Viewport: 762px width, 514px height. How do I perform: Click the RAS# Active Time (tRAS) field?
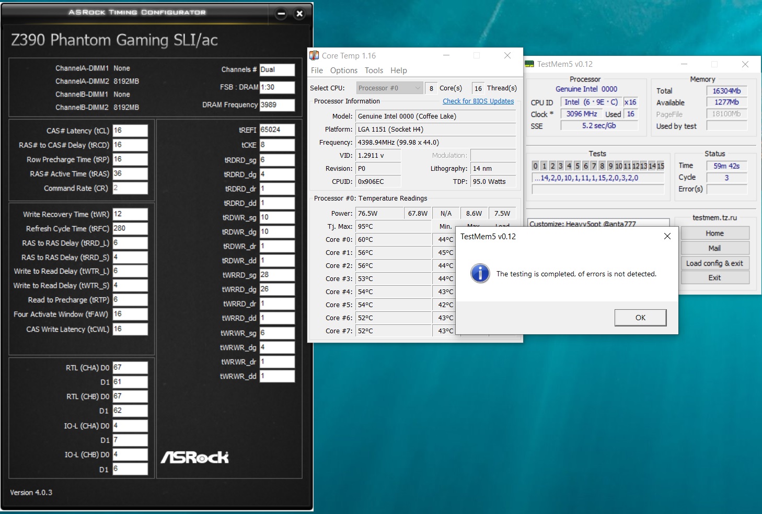pyautogui.click(x=130, y=173)
